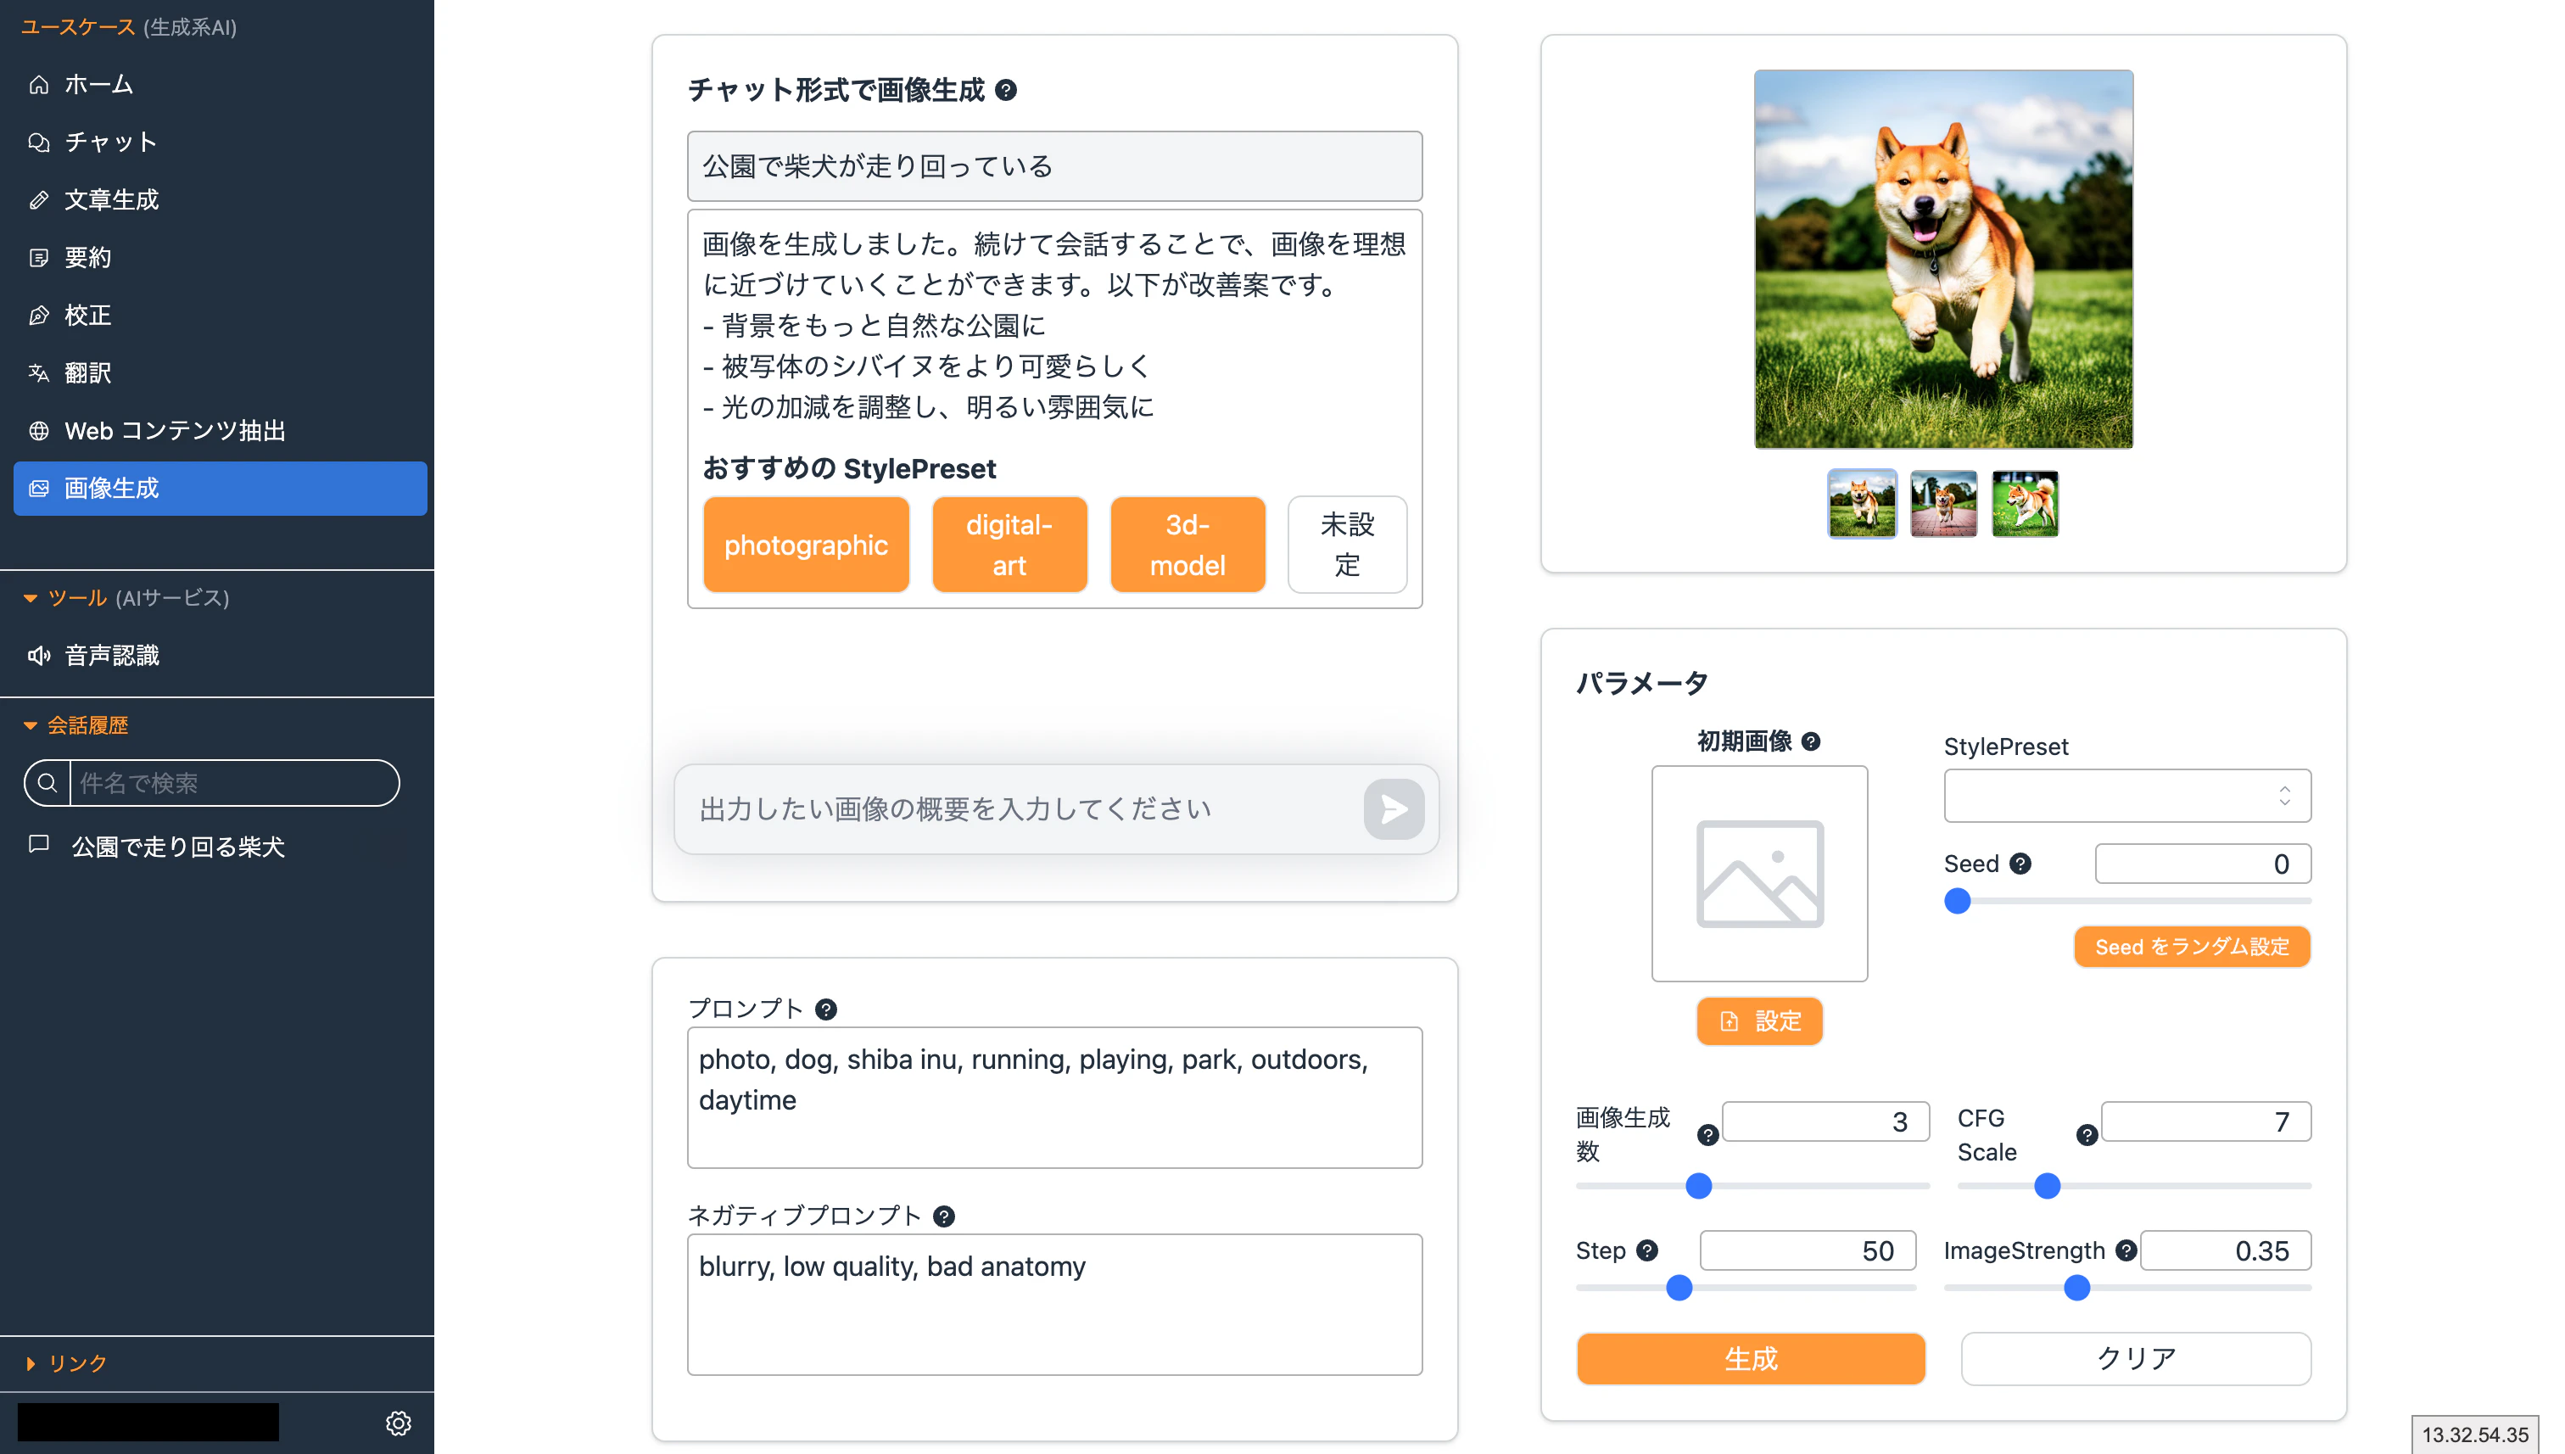This screenshot has height=1454, width=2565.
Task: Open the StylePreset dropdown
Action: pos(2126,796)
